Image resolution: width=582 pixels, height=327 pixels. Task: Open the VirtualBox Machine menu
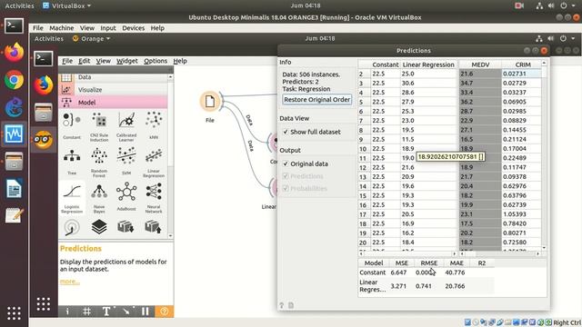62,28
